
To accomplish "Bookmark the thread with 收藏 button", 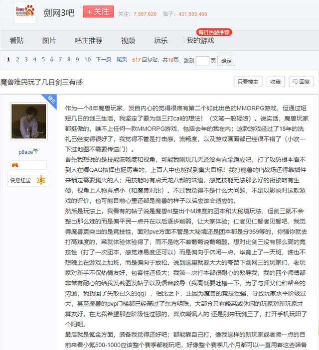I will point(276,82).
